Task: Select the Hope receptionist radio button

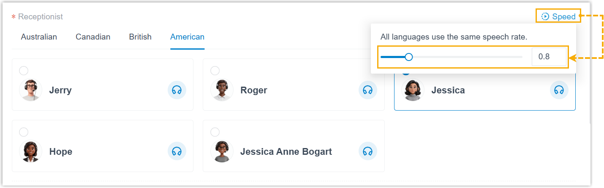Action: (x=24, y=132)
